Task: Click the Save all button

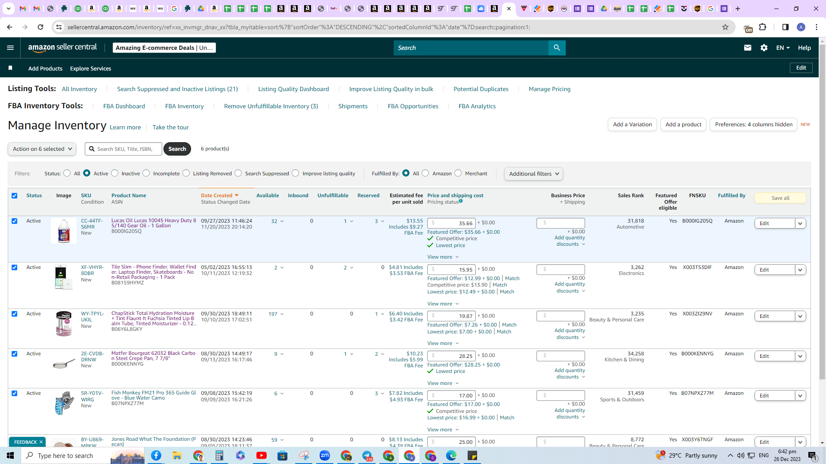Action: click(x=780, y=198)
